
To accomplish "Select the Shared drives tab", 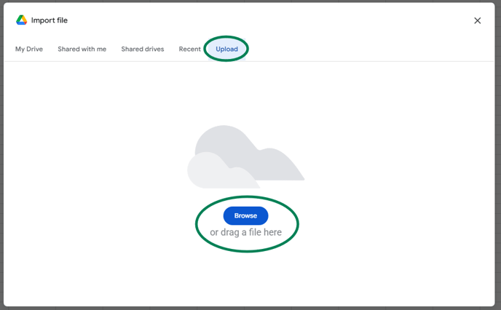I will [142, 49].
